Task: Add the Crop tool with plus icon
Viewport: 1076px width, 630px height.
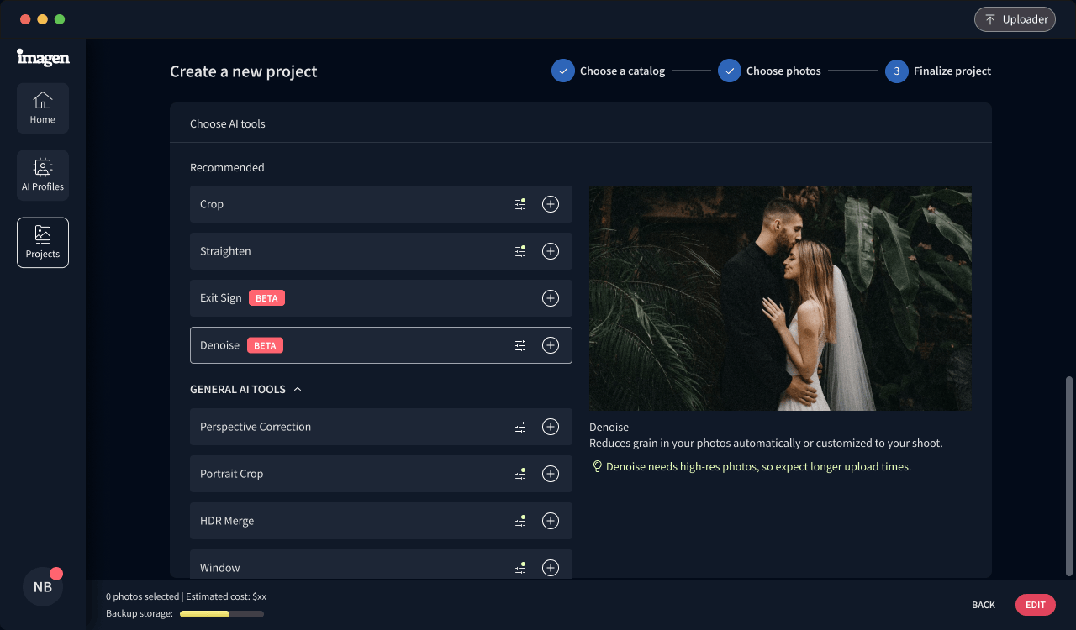Action: [x=551, y=204]
